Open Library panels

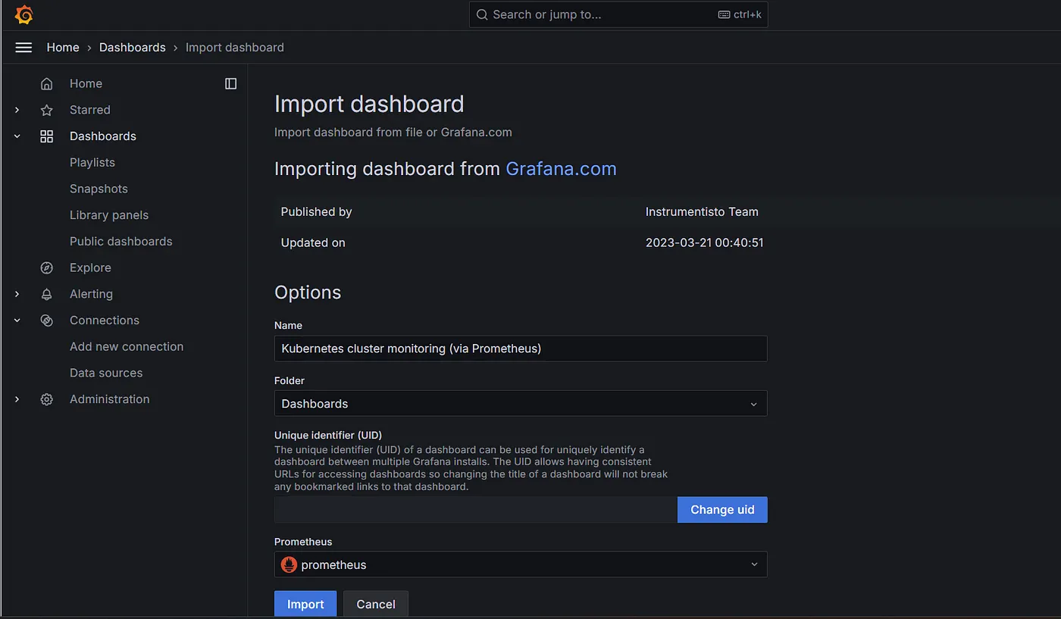click(109, 215)
